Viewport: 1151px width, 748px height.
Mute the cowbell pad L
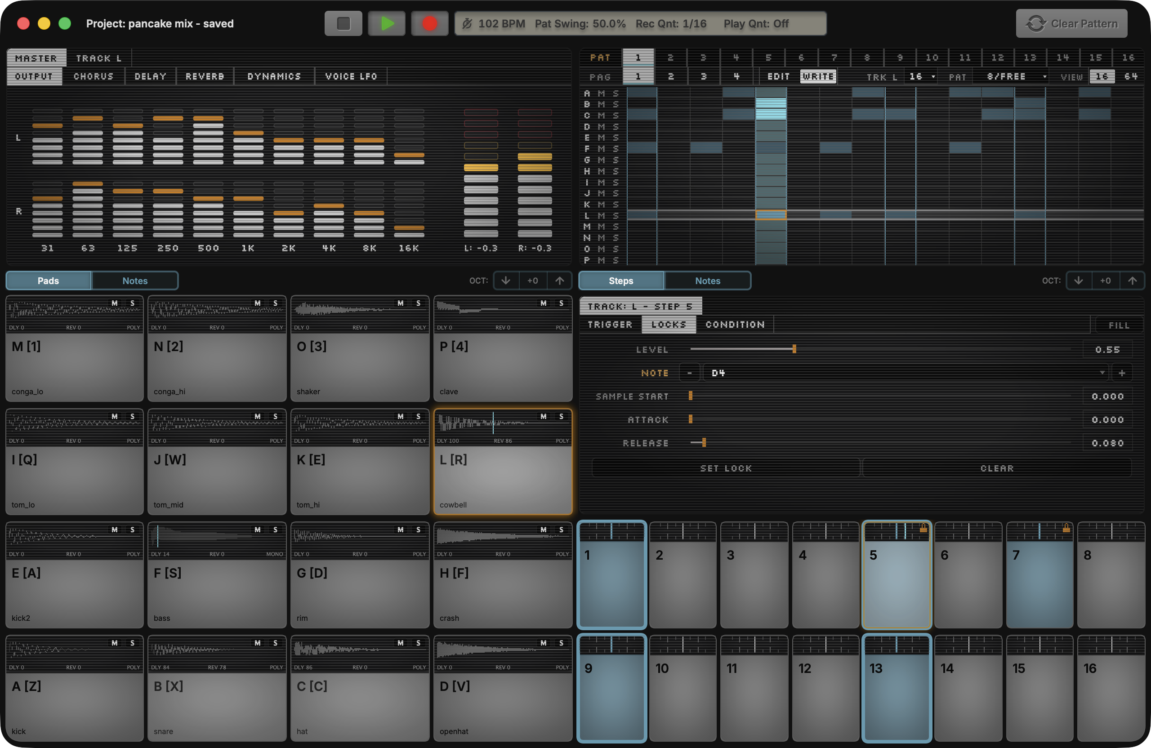coord(544,416)
